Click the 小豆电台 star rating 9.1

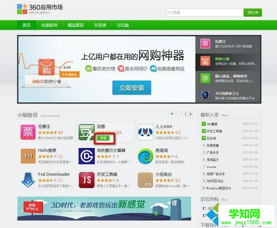[168, 180]
